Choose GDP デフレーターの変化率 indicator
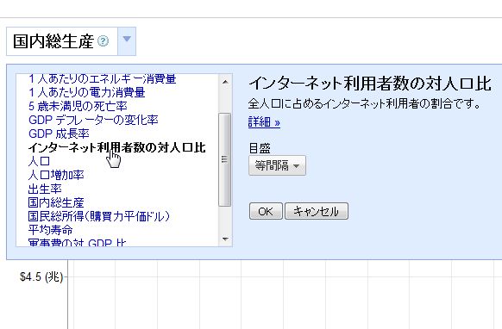The height and width of the screenshot is (329, 502). point(93,120)
